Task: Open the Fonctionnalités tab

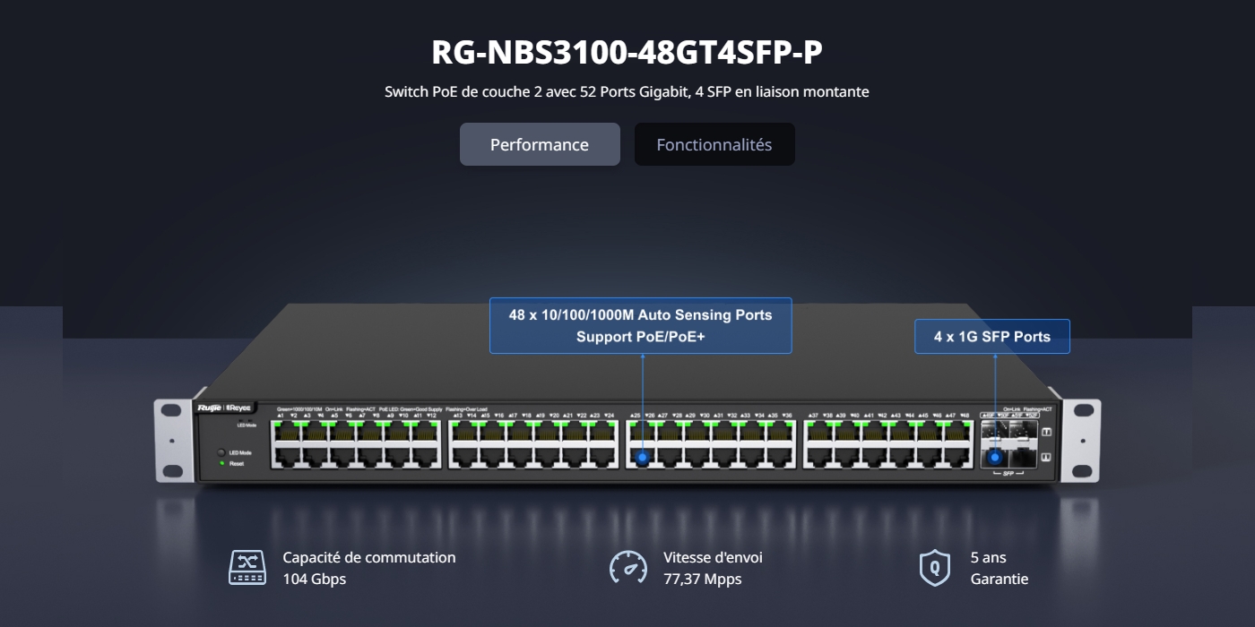Action: [x=714, y=144]
